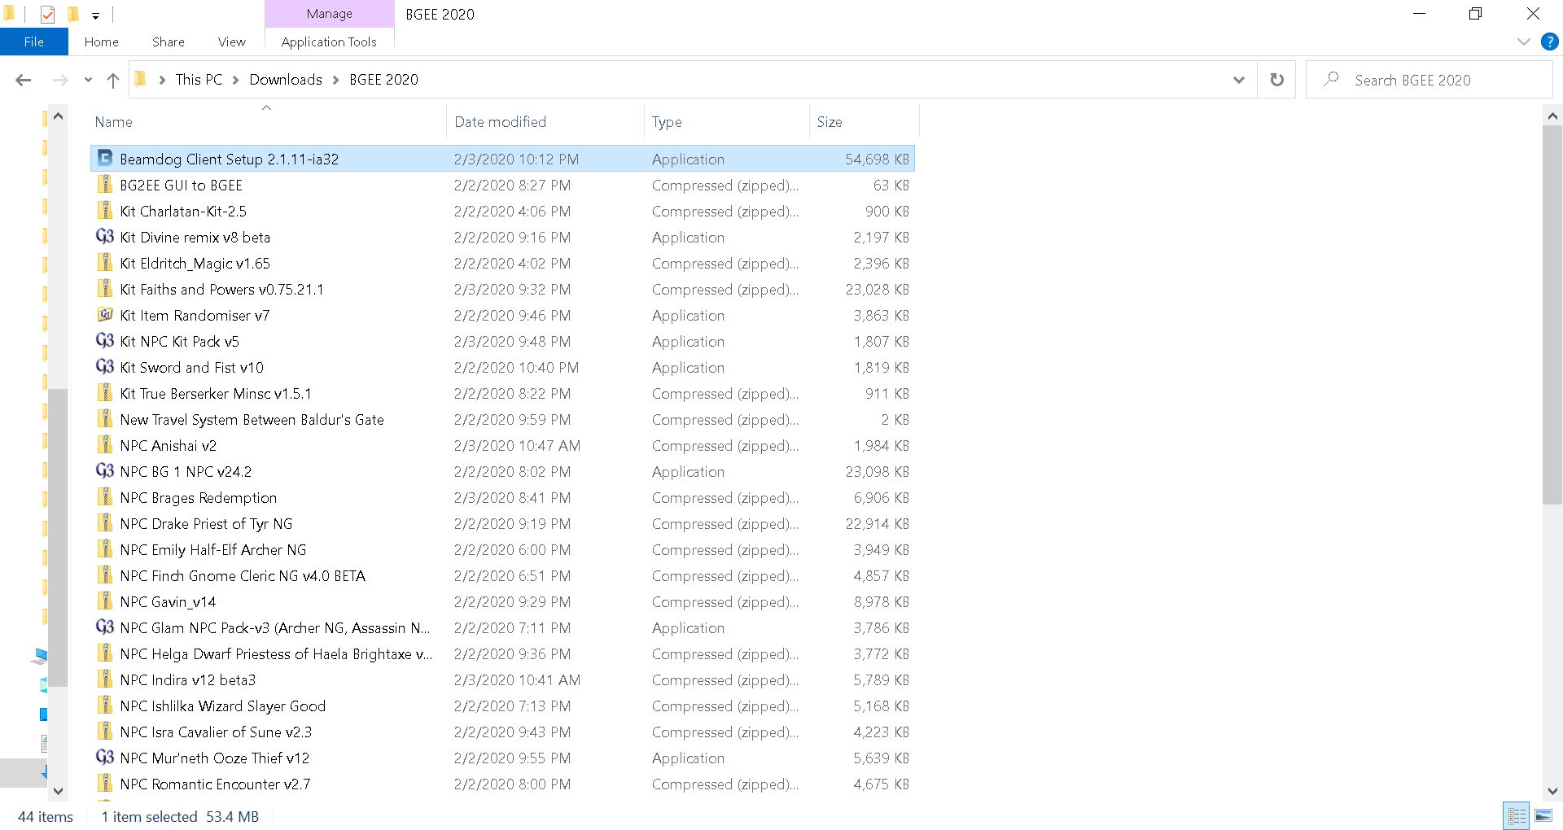Expand breadcrumb chevron after Downloads
Screen dimensions: 1563x830
[335, 80]
